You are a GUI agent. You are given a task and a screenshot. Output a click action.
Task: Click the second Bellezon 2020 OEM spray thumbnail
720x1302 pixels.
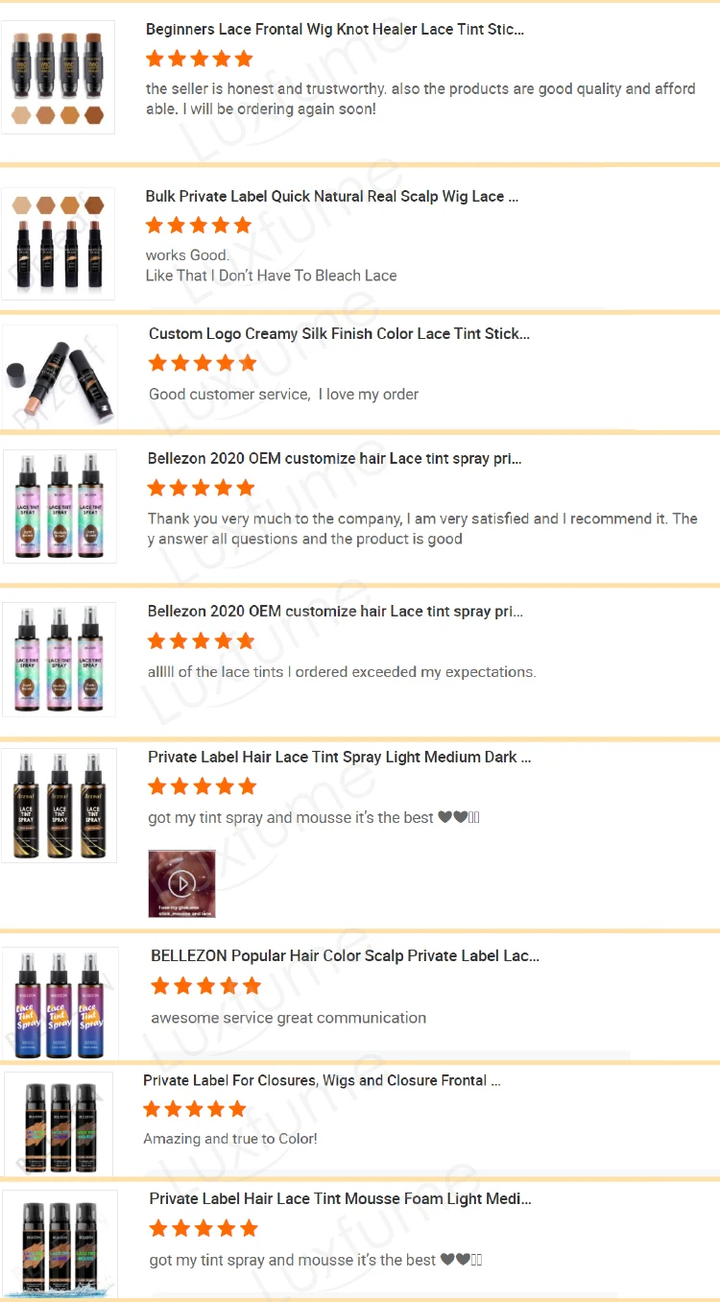59,660
